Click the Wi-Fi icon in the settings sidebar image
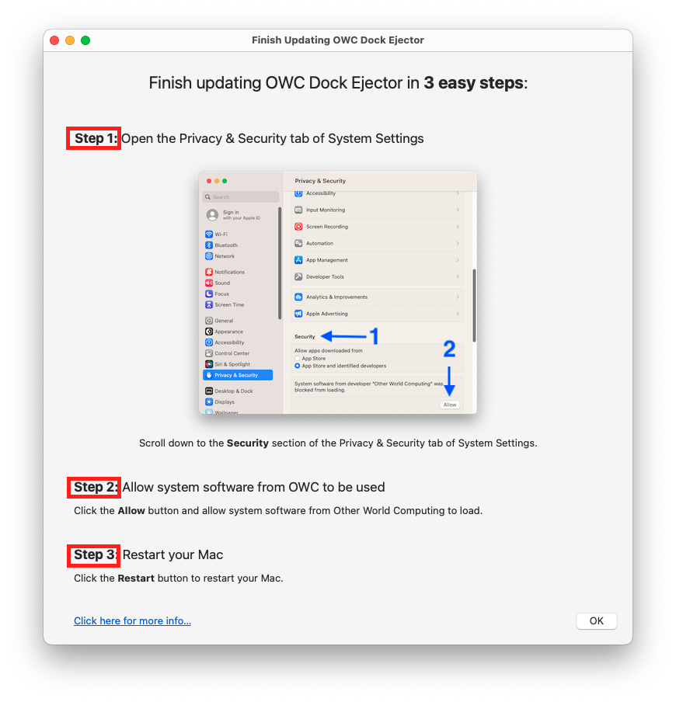 [x=209, y=235]
